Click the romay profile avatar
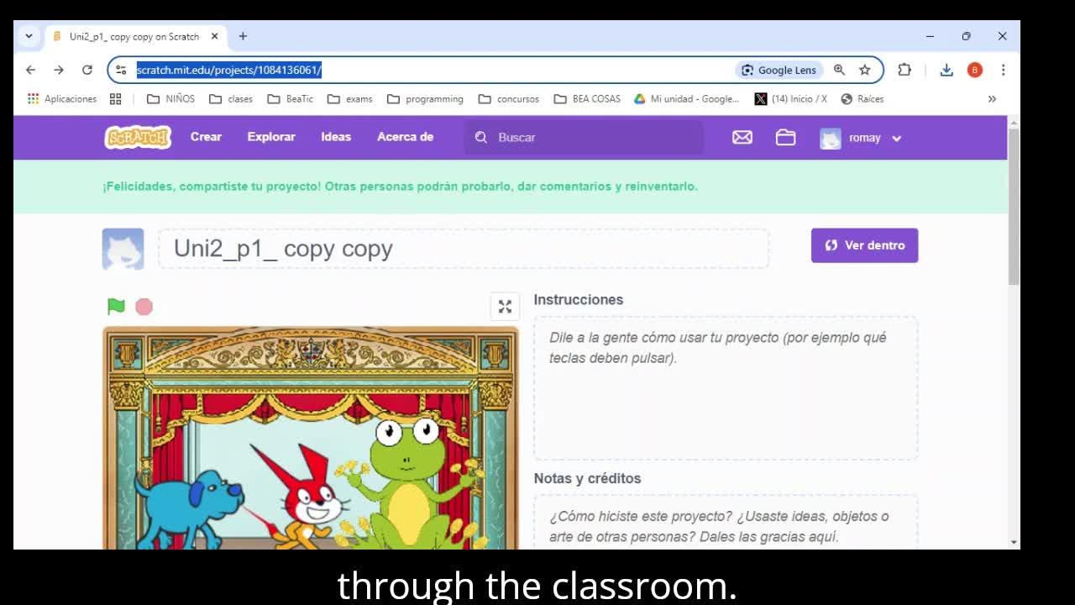 click(x=830, y=138)
